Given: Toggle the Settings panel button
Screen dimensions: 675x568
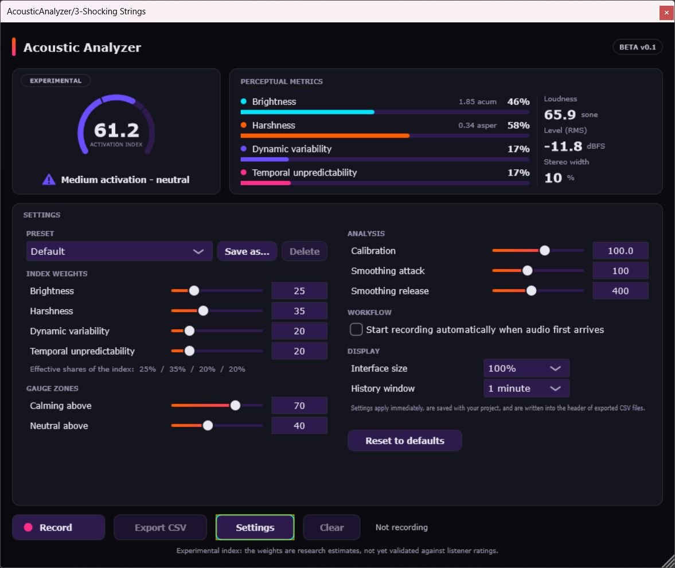Looking at the screenshot, I should tap(255, 527).
